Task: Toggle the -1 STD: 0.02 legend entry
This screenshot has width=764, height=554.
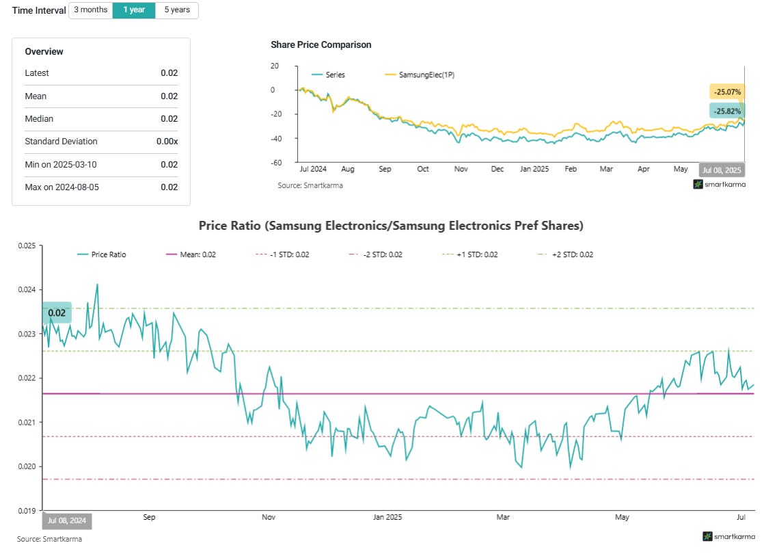Action: click(x=283, y=254)
